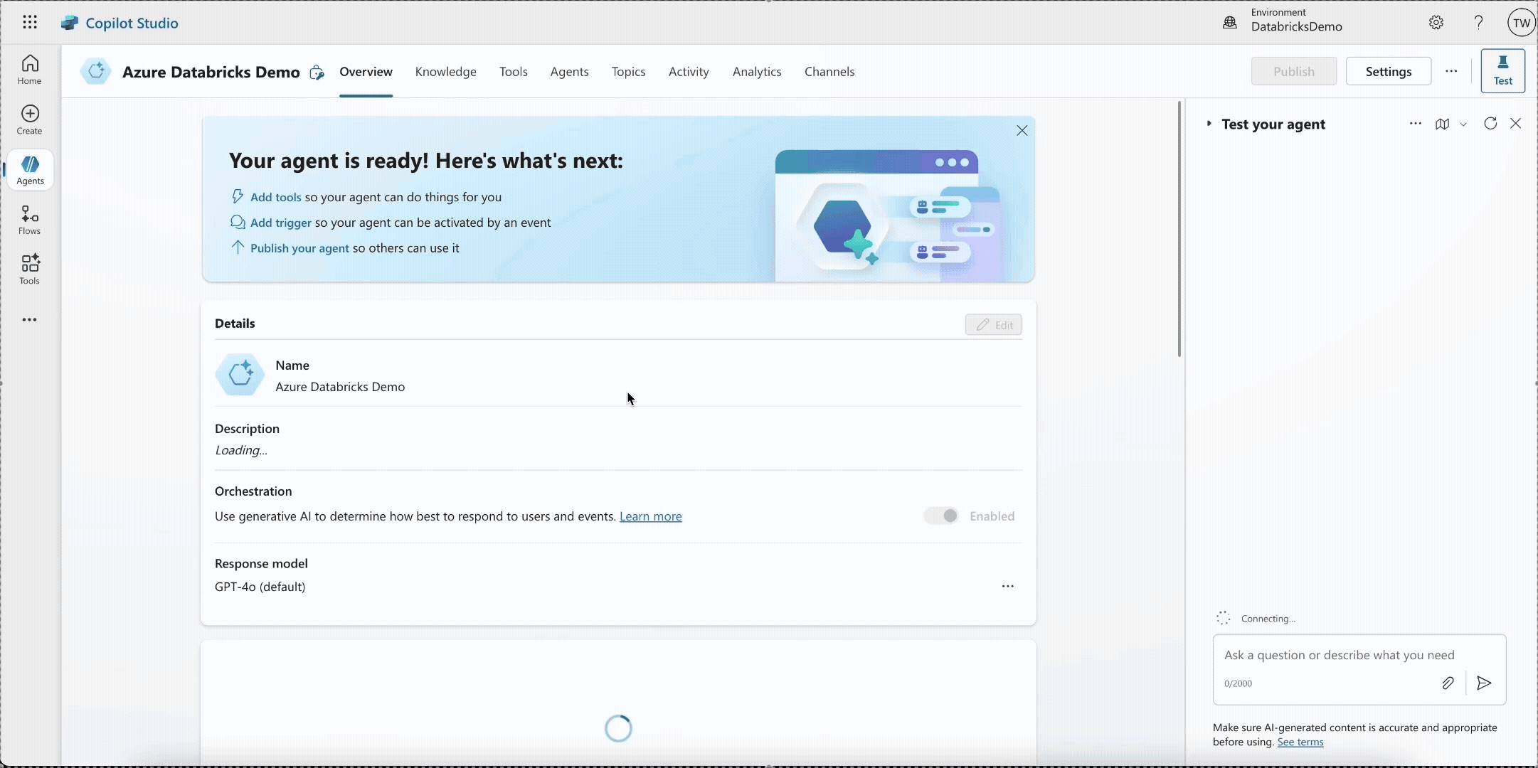Click the attach file paperclip icon
1538x768 pixels.
click(1448, 683)
